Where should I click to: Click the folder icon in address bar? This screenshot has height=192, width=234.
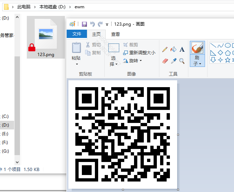point(6,7)
